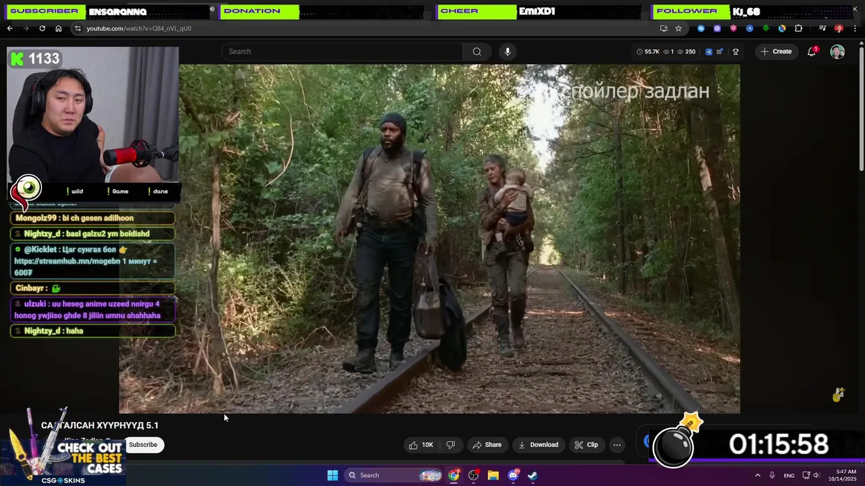Open the Chrome three-dot menu

pos(856,28)
